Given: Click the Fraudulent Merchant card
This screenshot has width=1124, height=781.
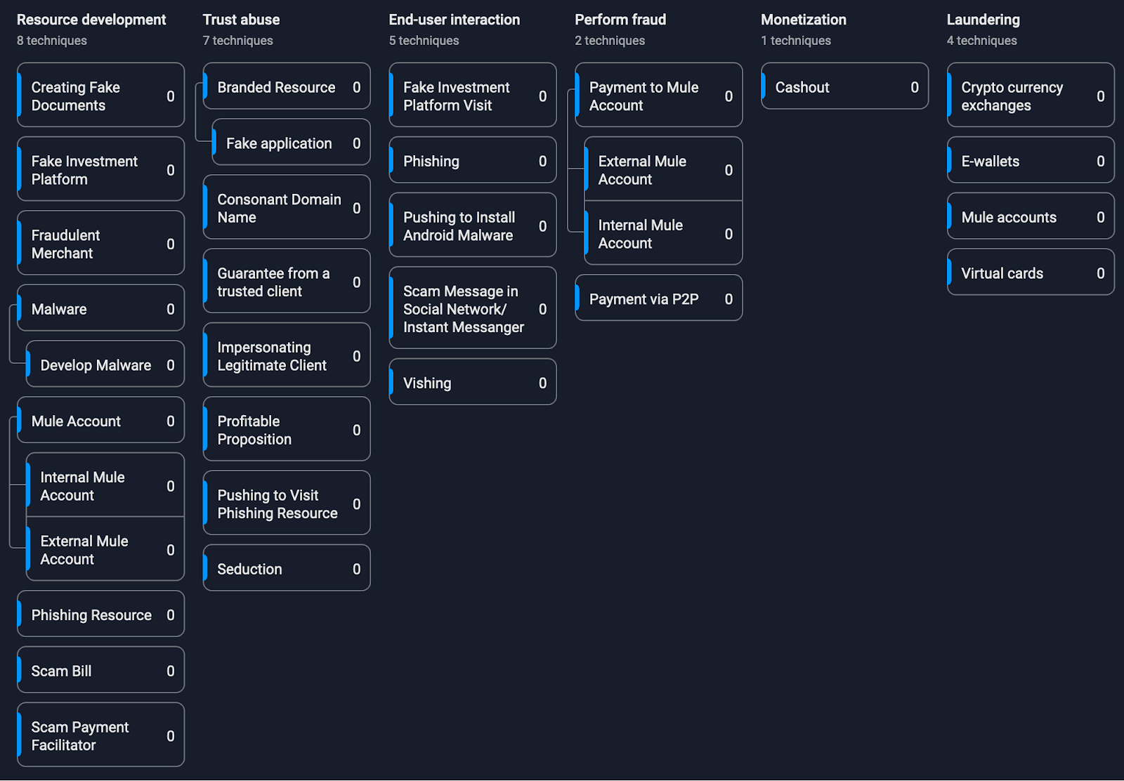Looking at the screenshot, I should [x=100, y=243].
